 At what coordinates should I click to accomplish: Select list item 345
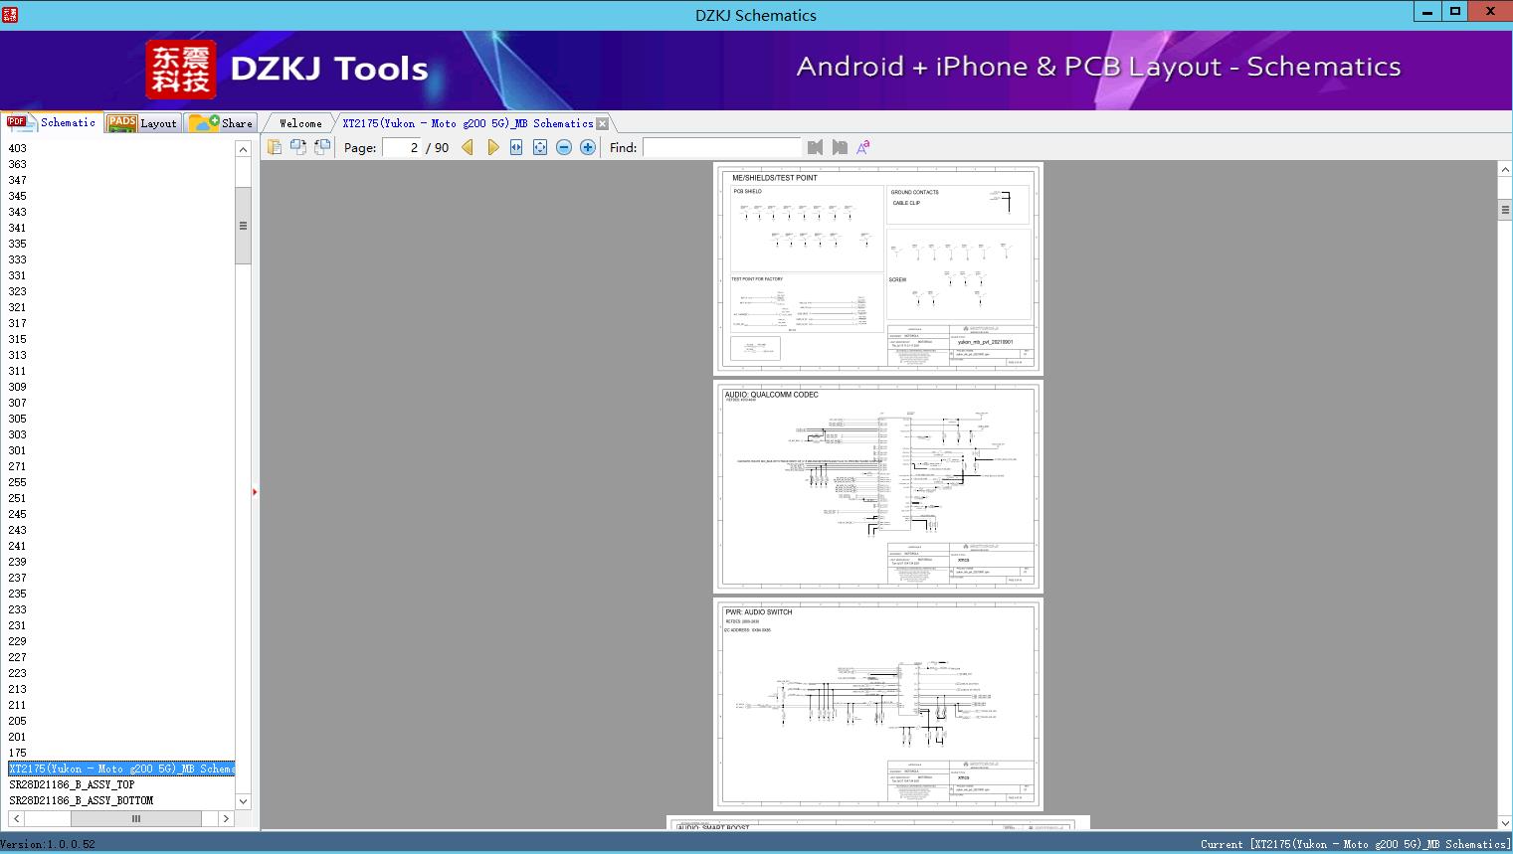[18, 196]
